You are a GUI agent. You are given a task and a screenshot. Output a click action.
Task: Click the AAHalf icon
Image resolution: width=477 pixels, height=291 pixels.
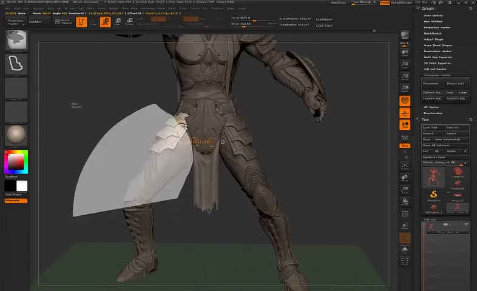pyautogui.click(x=405, y=89)
